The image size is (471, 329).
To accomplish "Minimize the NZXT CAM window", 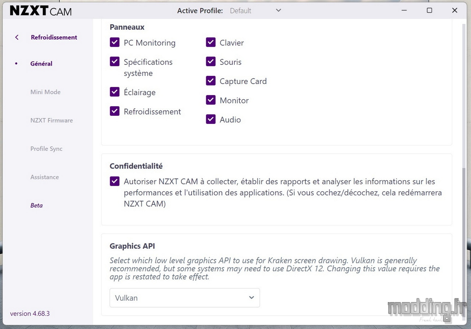I will (x=404, y=11).
